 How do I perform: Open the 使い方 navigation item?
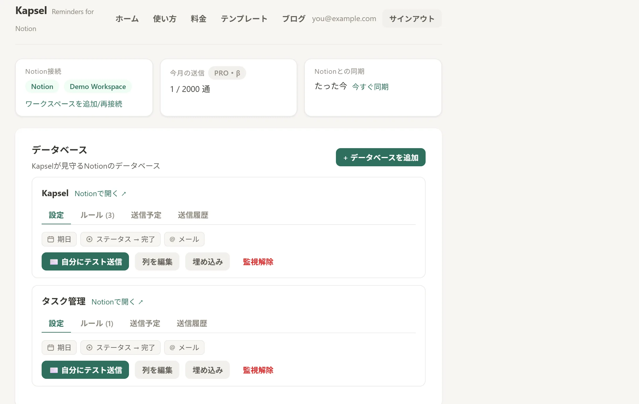(x=164, y=19)
